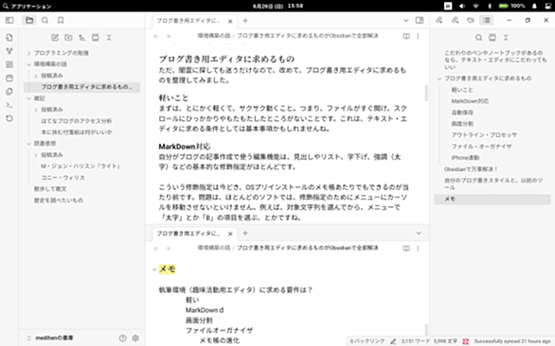Open the lower pane tab list dropdown
Image resolution: width=555 pixels, height=346 pixels.
tap(419, 234)
